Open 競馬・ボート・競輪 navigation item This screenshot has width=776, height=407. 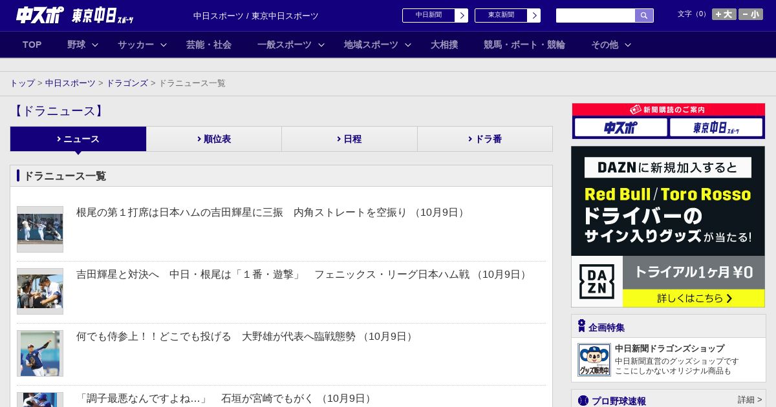pyautogui.click(x=524, y=45)
